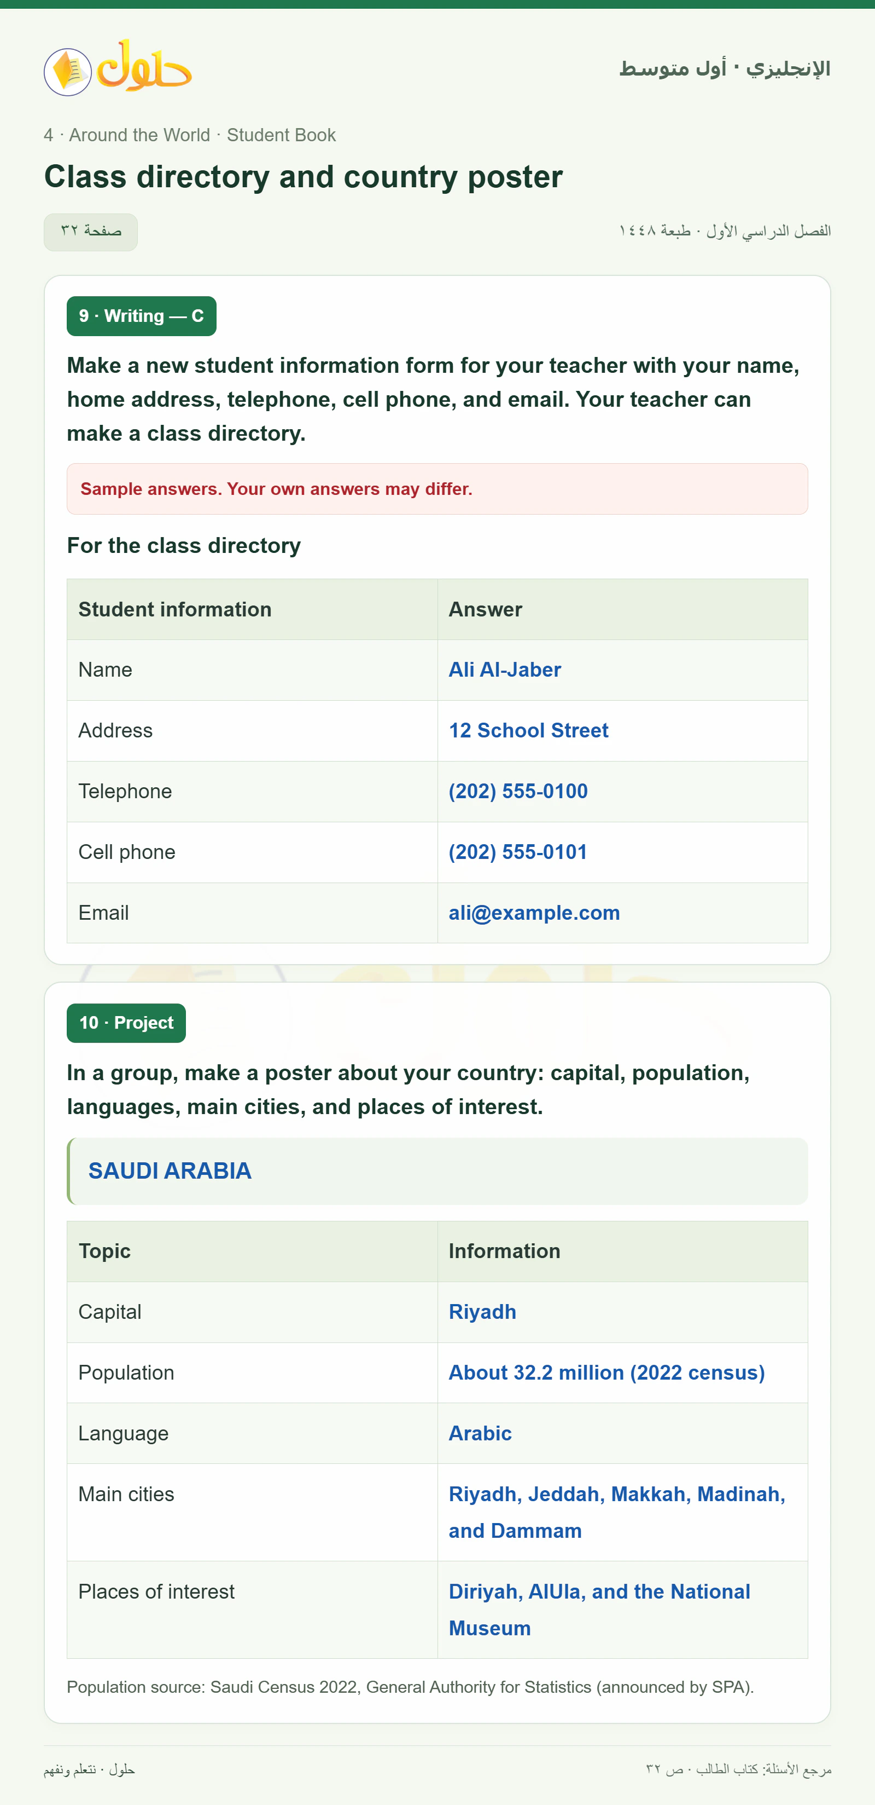Select the '12 School Street' address cell
This screenshot has width=875, height=1805.
(622, 731)
